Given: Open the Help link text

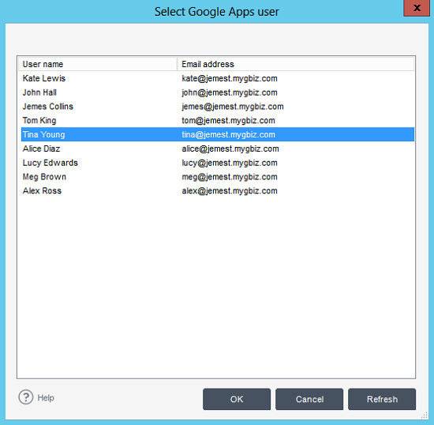Looking at the screenshot, I should 46,397.
